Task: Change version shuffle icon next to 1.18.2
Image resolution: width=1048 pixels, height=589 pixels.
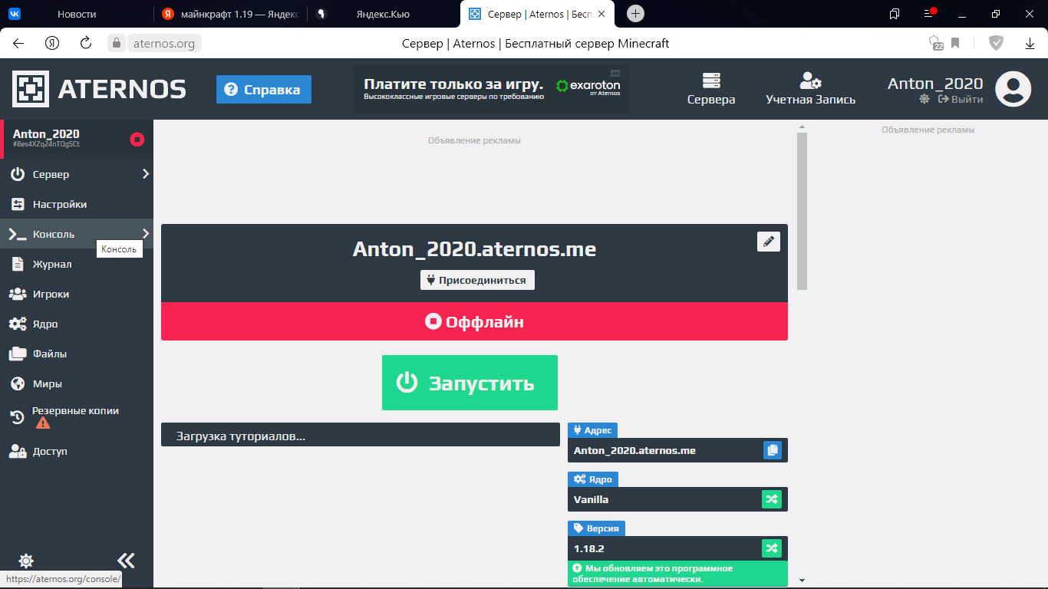Action: pos(771,548)
